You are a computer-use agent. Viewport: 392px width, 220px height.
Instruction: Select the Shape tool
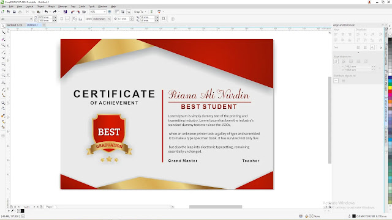[3, 32]
